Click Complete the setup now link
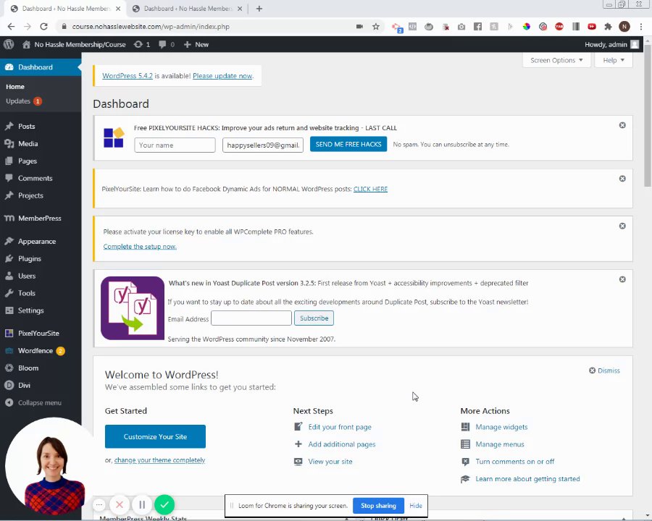Screen dimensions: 652x521 pyautogui.click(x=140, y=246)
